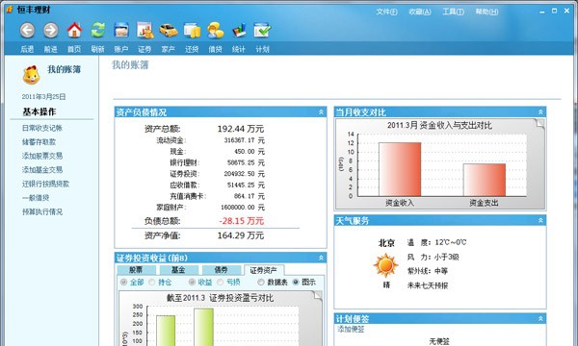Open 预算执行情况 in the sidebar
Viewport: 578px width, 346px height.
pos(42,211)
